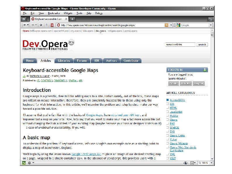Screen dimensions: 232x174
Task: Reload the page with the reload button
Action: [x=41, y=25]
